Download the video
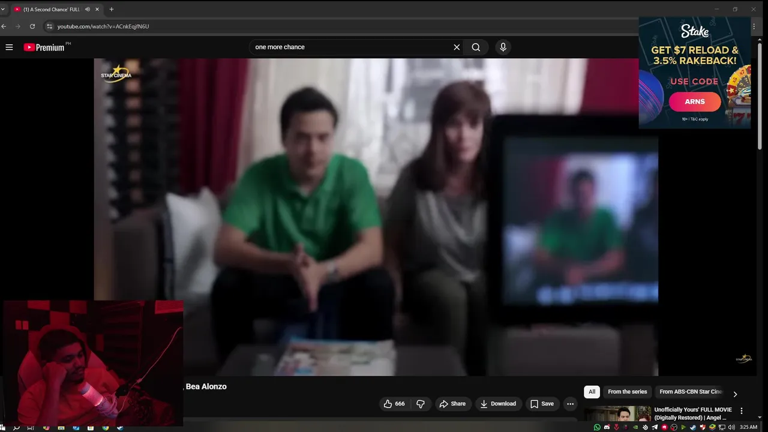Image resolution: width=768 pixels, height=432 pixels. (x=498, y=404)
